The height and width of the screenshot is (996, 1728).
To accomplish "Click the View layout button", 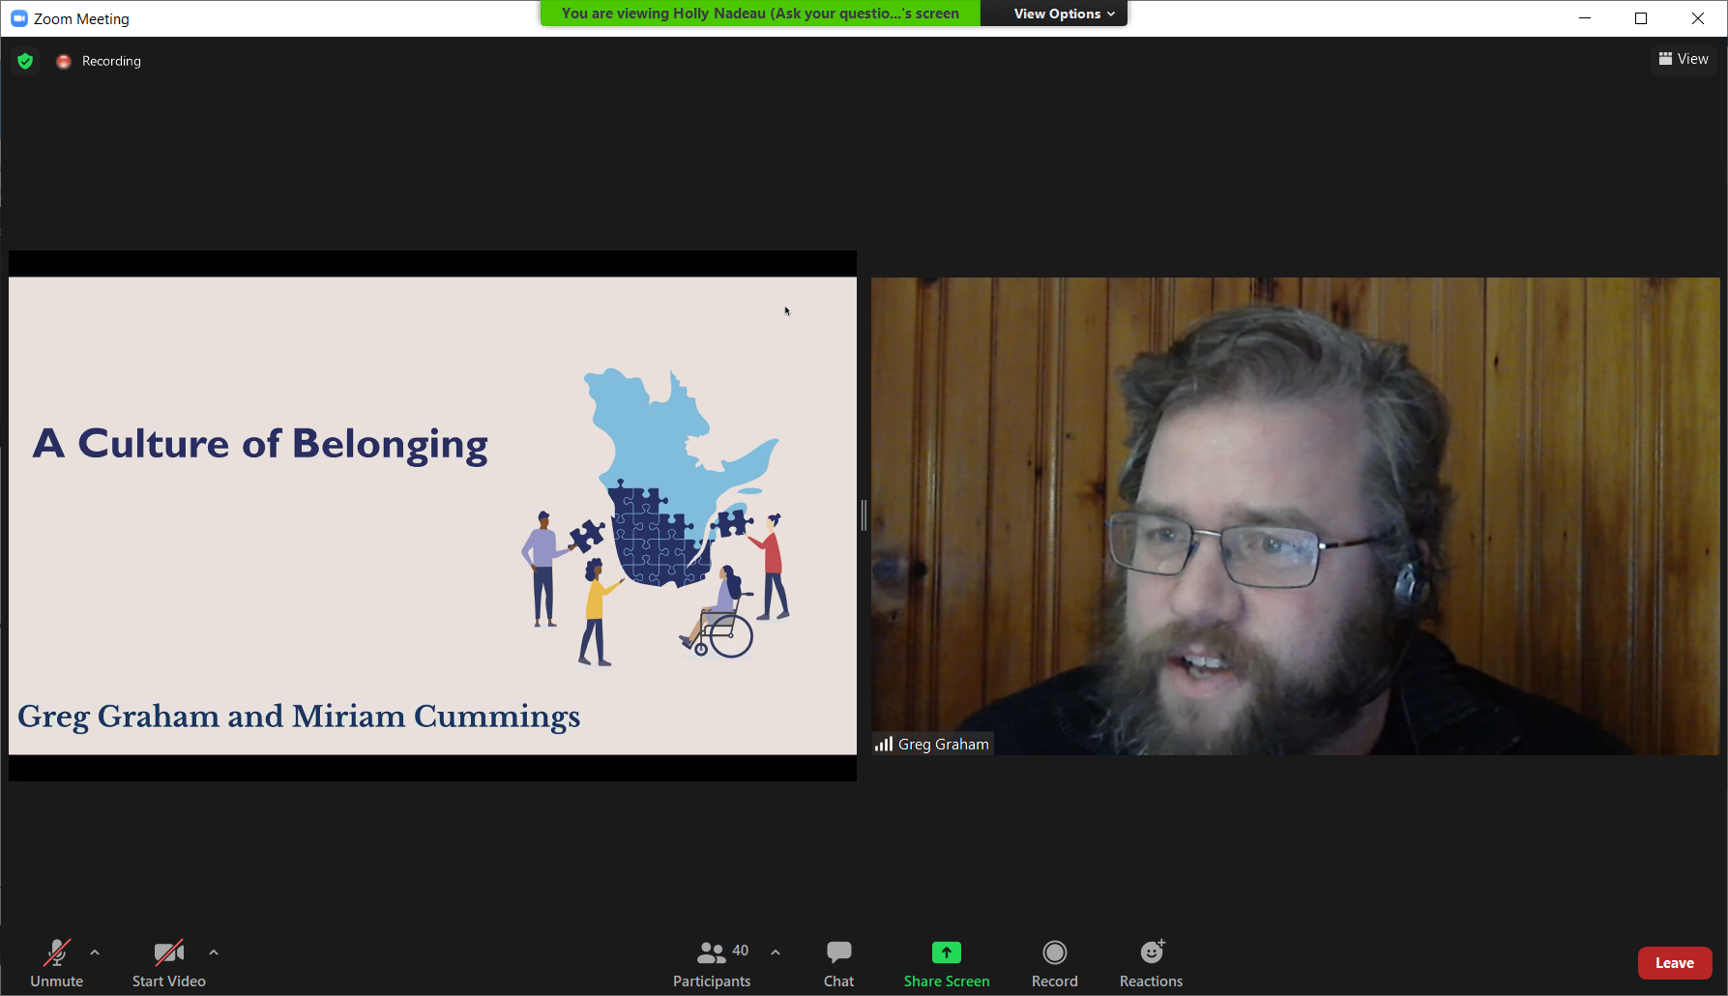I will click(1684, 59).
